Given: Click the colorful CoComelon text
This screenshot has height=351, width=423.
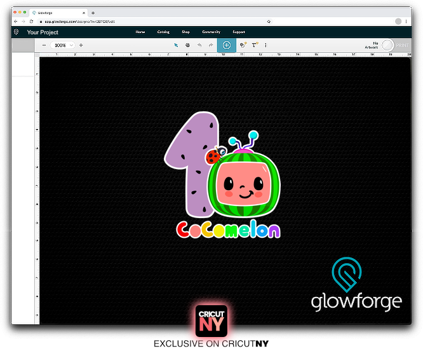Looking at the screenshot, I should pos(228,229).
